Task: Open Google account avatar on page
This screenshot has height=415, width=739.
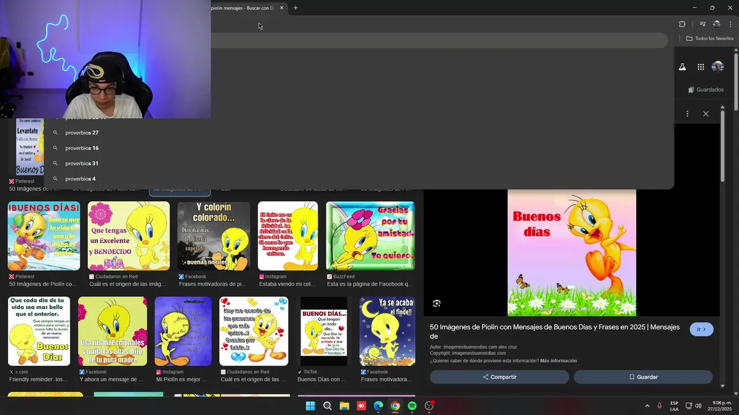Action: (x=718, y=67)
